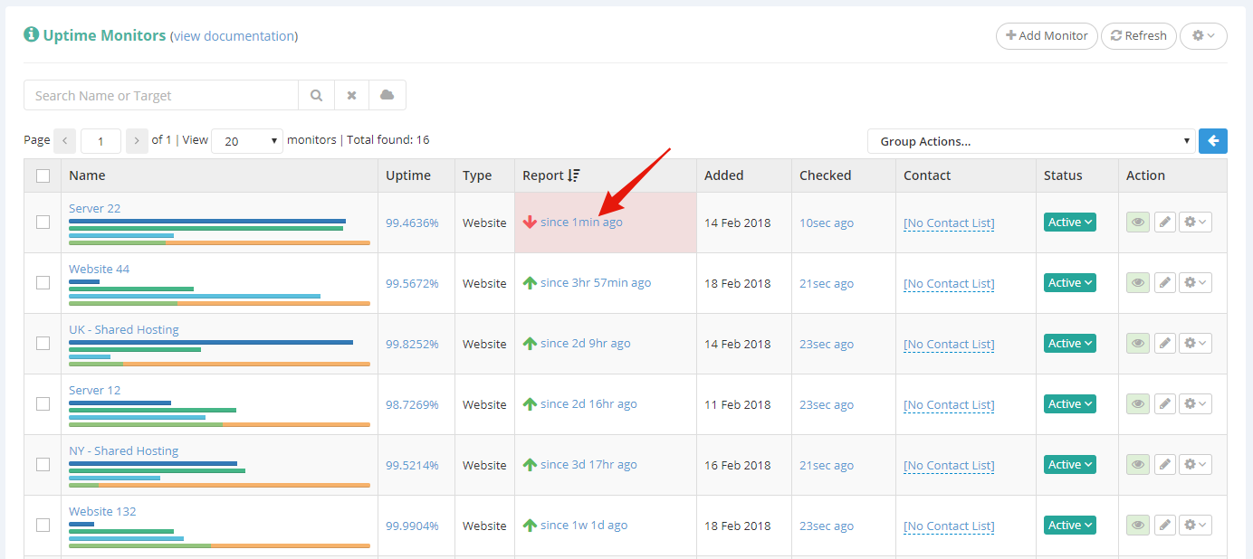Sort by the Checked column header
Viewport: 1253px width, 559px height.
pyautogui.click(x=826, y=175)
